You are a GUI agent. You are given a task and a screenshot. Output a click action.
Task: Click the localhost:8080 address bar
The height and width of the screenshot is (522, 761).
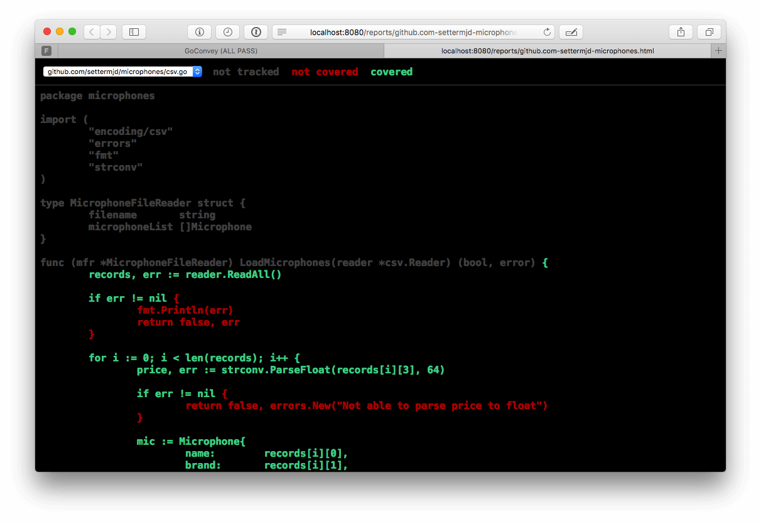click(x=413, y=32)
